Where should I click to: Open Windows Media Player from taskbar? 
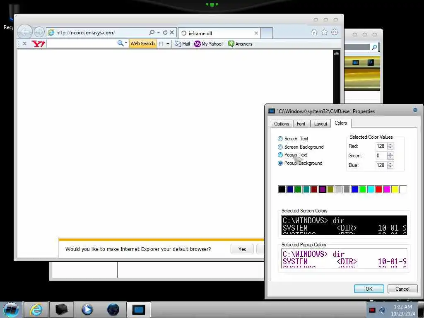pos(87,310)
